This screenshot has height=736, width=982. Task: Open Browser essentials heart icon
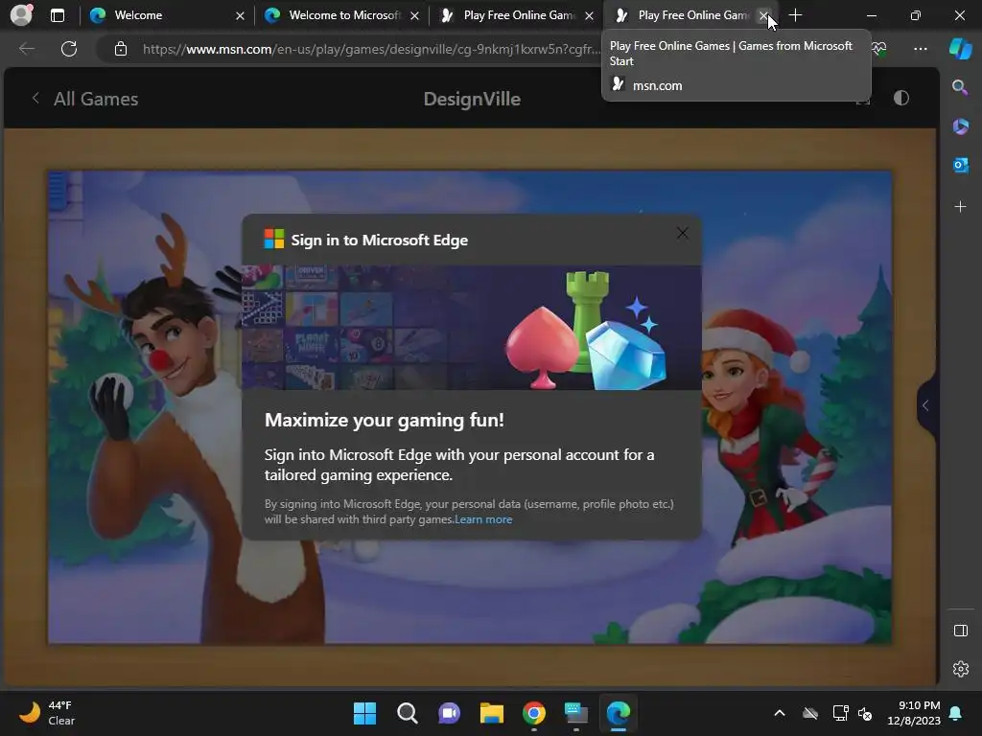click(879, 48)
